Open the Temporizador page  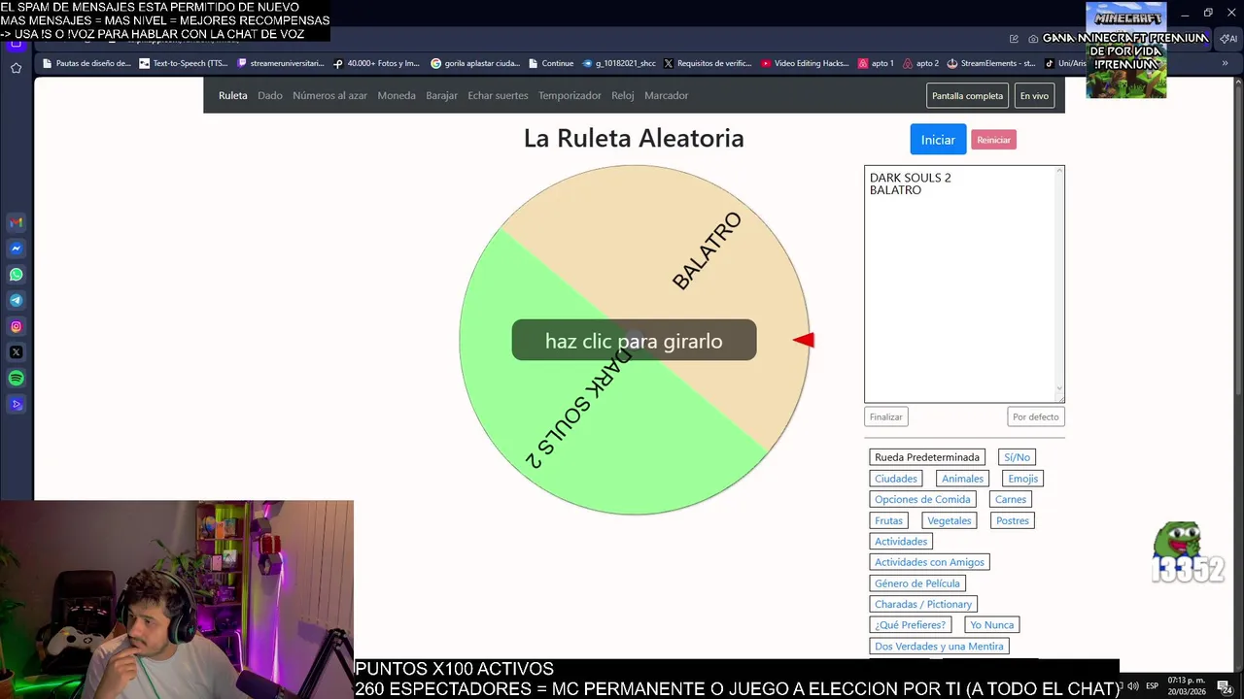pos(570,95)
